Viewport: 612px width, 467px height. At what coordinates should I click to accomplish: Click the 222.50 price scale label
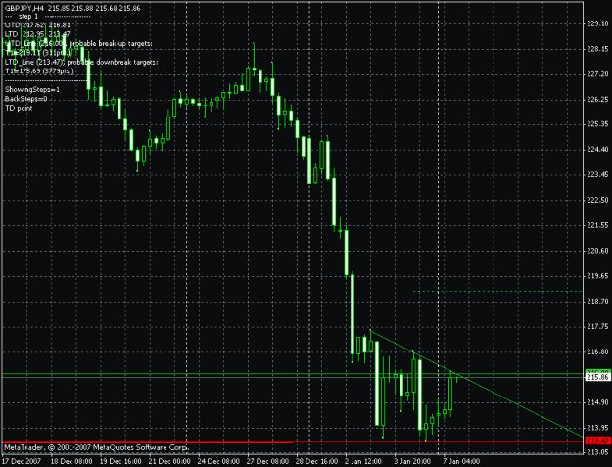[x=597, y=200]
